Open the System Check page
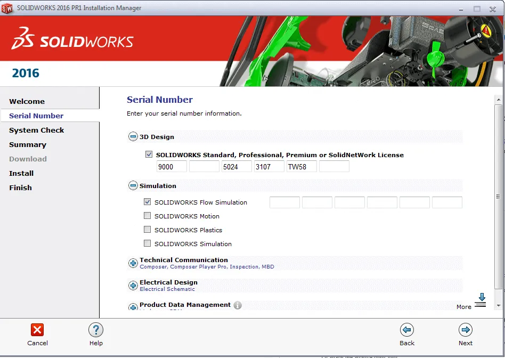Image resolution: width=505 pixels, height=358 pixels. tap(36, 130)
